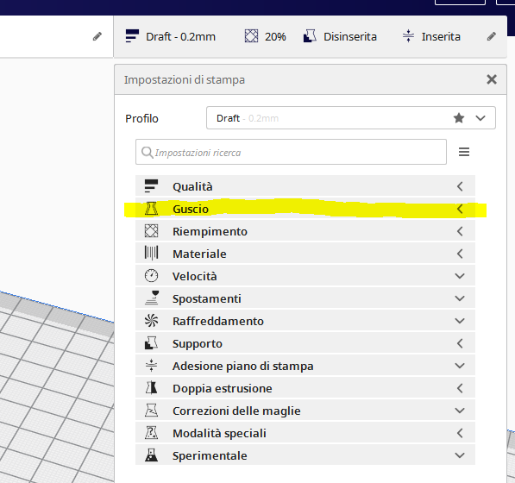
Task: Click the Impostazioni ricerca search field
Action: coord(291,152)
